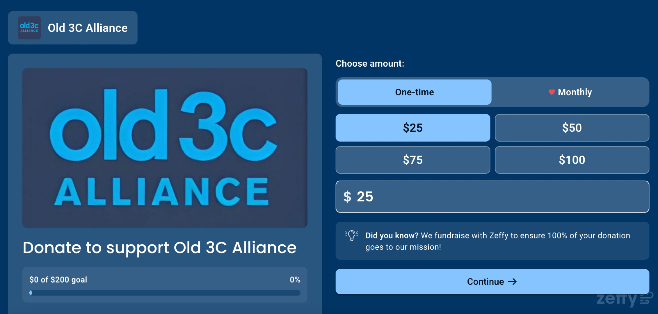The height and width of the screenshot is (314, 658).
Task: Click the '$0 of $200 goal' text
Action: 58,280
